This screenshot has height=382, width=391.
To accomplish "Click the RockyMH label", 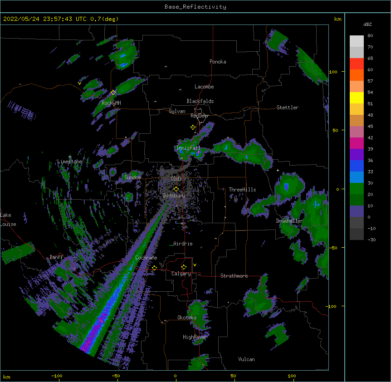I will pos(111,103).
